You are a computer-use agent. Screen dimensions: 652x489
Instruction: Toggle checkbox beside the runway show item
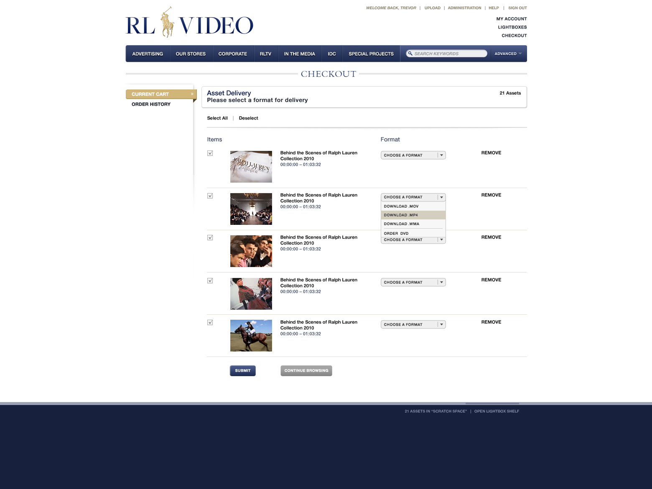210,196
